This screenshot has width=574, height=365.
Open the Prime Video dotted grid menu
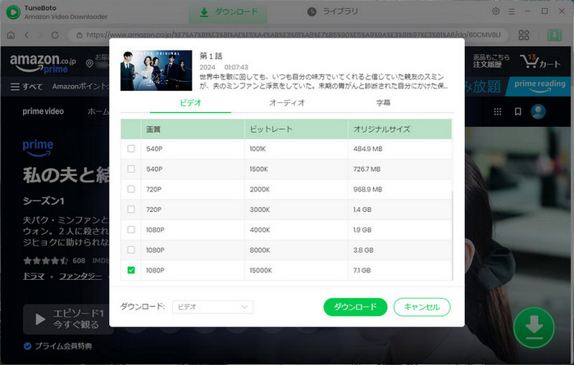coord(498,111)
